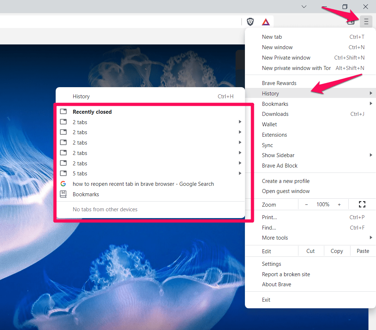
Task: Expand the Bookmarks submenu arrow
Action: pyautogui.click(x=371, y=104)
